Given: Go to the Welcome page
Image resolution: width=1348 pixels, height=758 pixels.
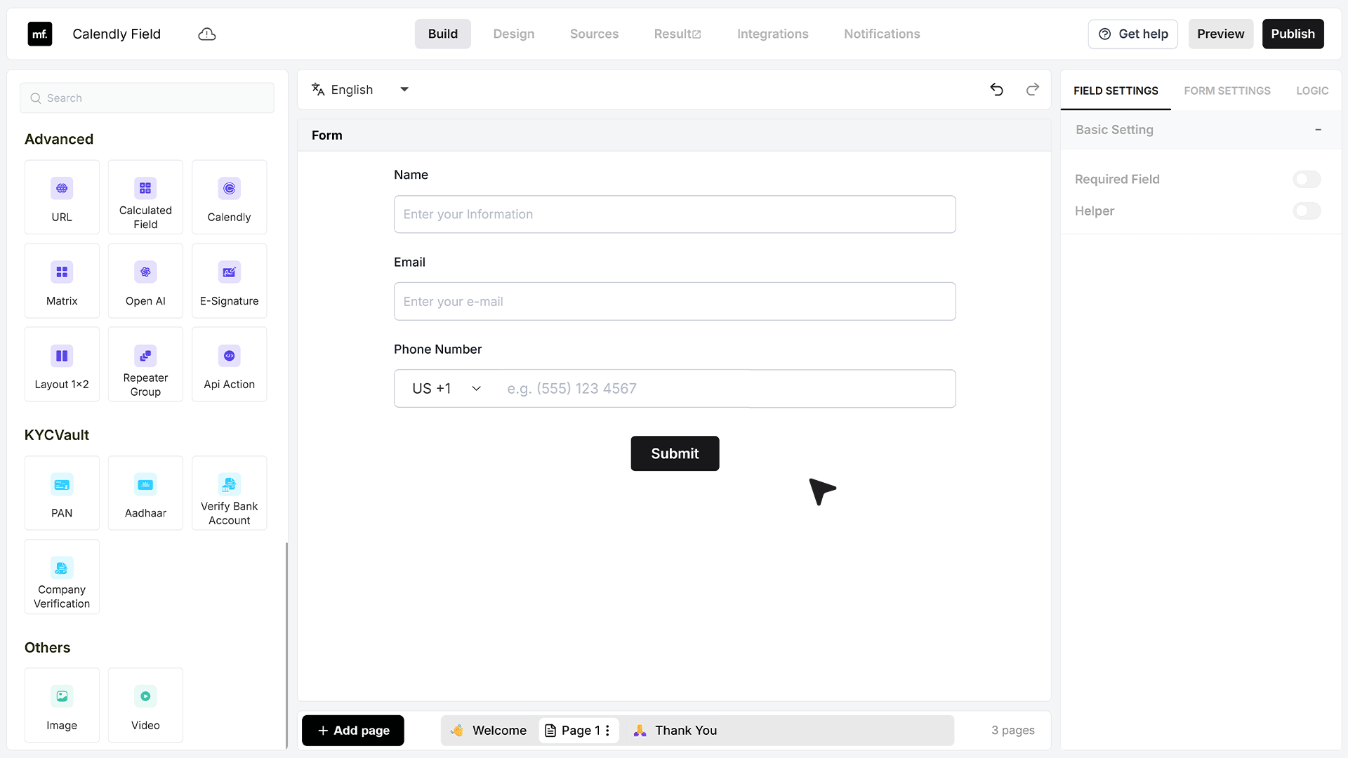Looking at the screenshot, I should point(489,731).
